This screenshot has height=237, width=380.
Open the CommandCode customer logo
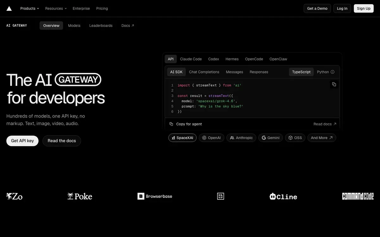tap(358, 196)
